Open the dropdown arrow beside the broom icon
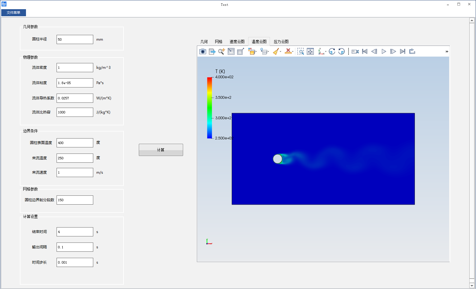Viewport: 476px width, 289px height. [x=281, y=52]
